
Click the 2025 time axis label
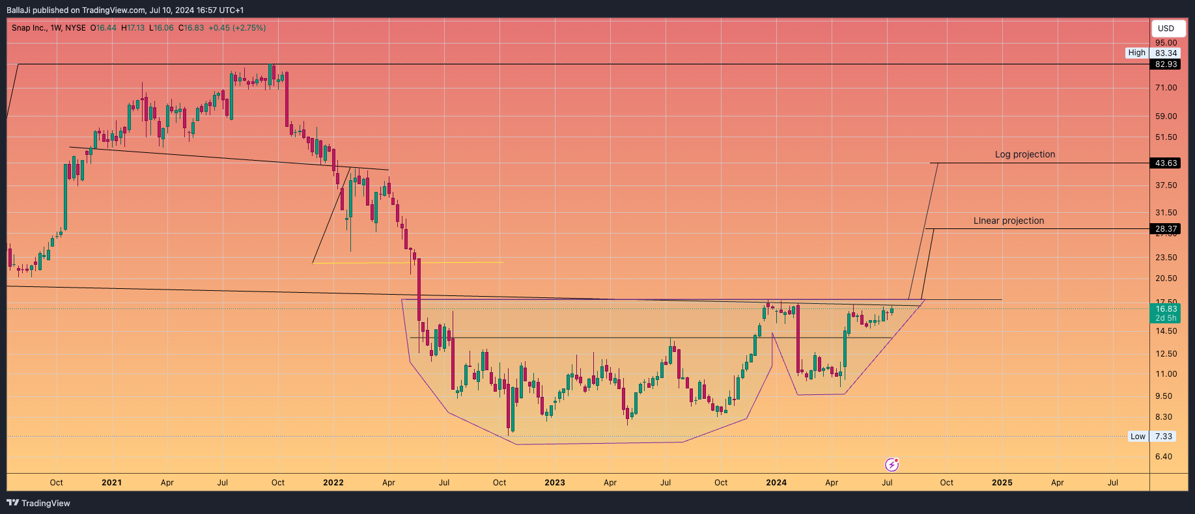coord(1002,483)
